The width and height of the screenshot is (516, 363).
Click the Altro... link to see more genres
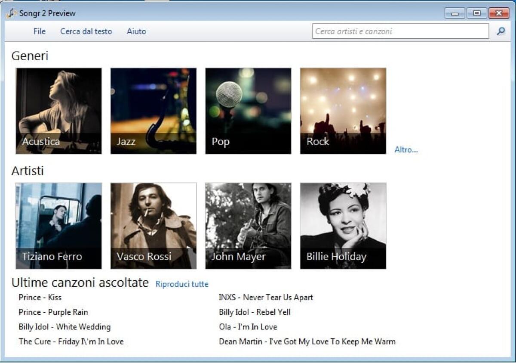(x=406, y=149)
